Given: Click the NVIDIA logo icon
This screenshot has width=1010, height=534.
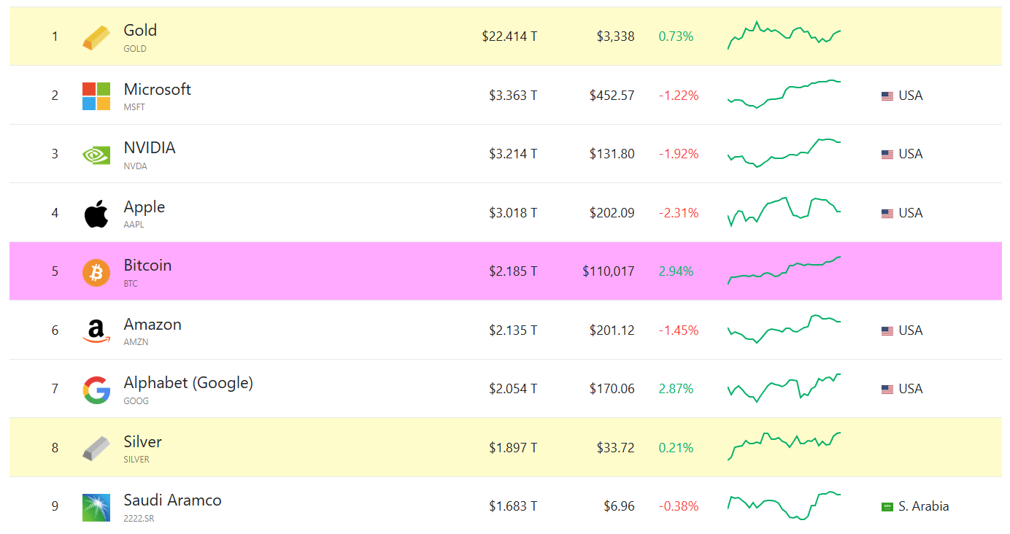Looking at the screenshot, I should point(96,155).
